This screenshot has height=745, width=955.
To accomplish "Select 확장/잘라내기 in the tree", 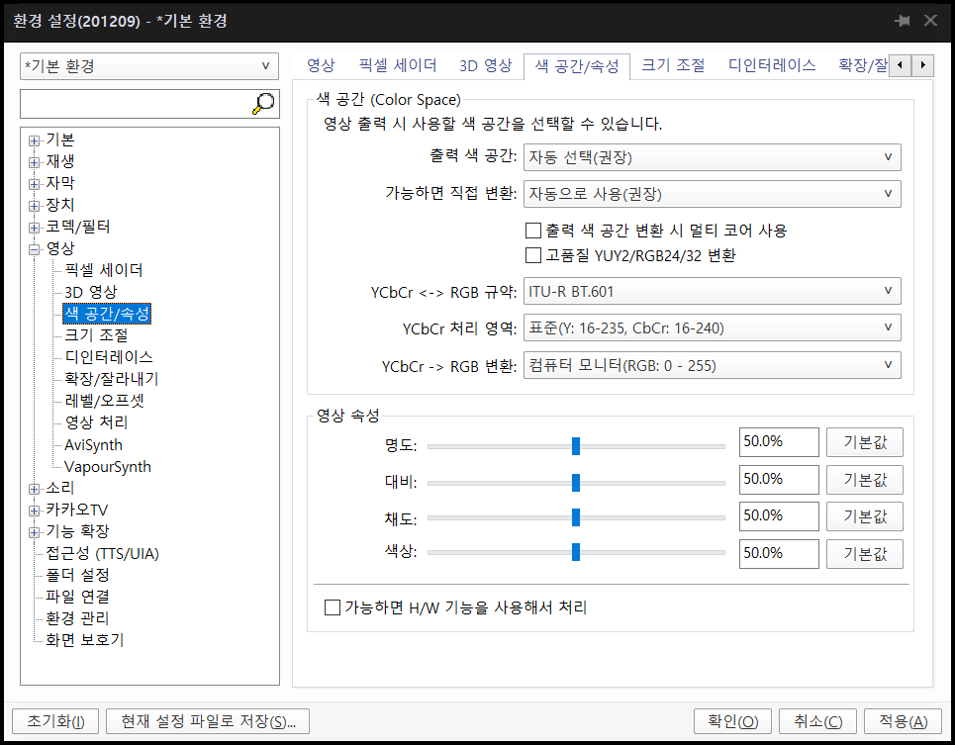I will pyautogui.click(x=112, y=379).
